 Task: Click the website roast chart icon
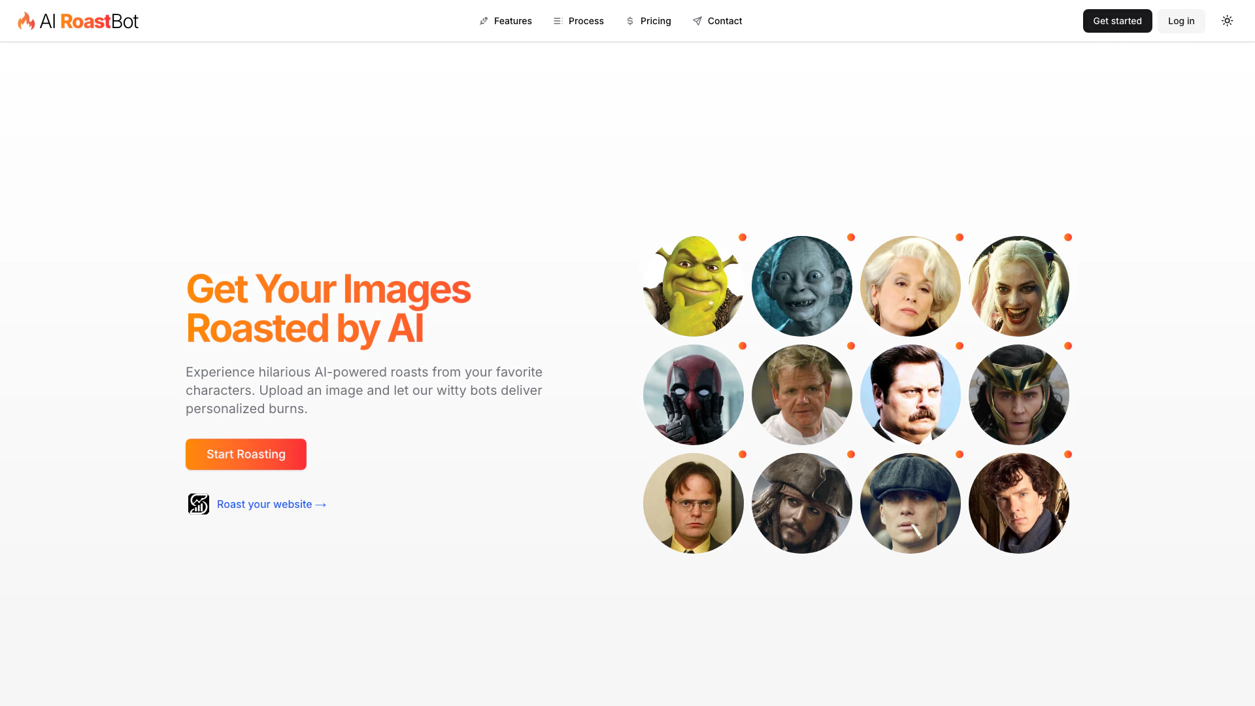tap(199, 504)
